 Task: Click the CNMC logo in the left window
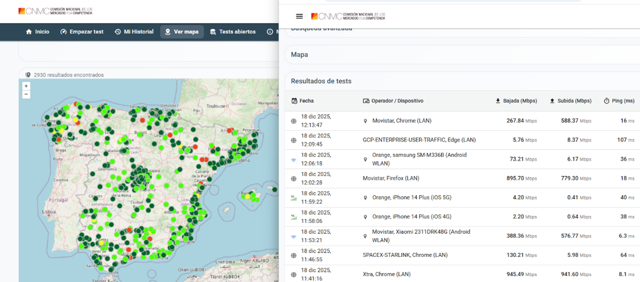(55, 11)
